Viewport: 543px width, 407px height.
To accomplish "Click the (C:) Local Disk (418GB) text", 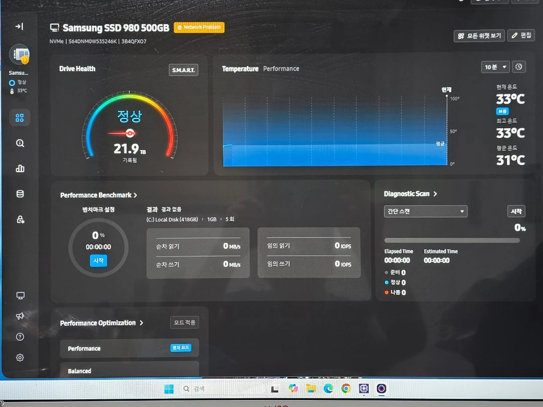I will 172,219.
